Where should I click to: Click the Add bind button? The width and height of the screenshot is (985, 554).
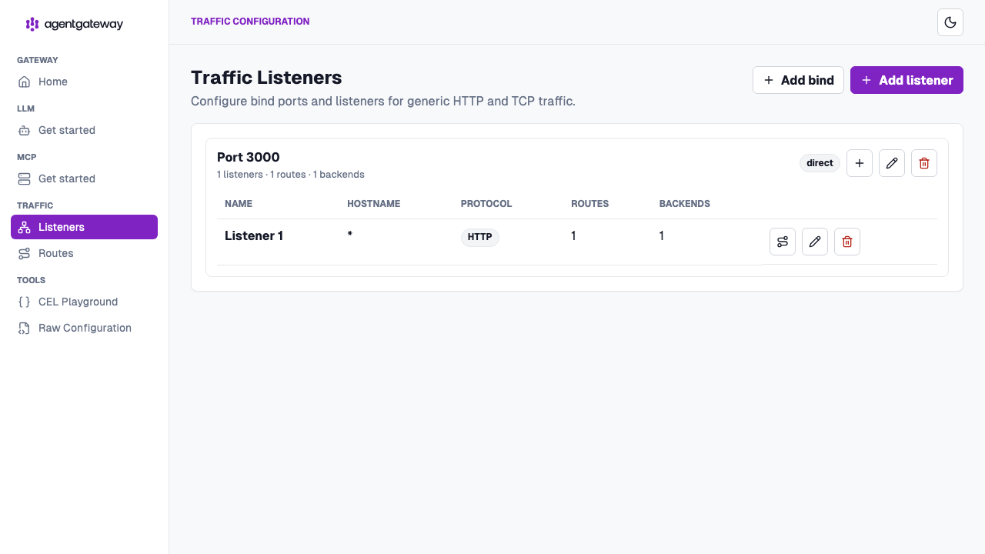[798, 80]
